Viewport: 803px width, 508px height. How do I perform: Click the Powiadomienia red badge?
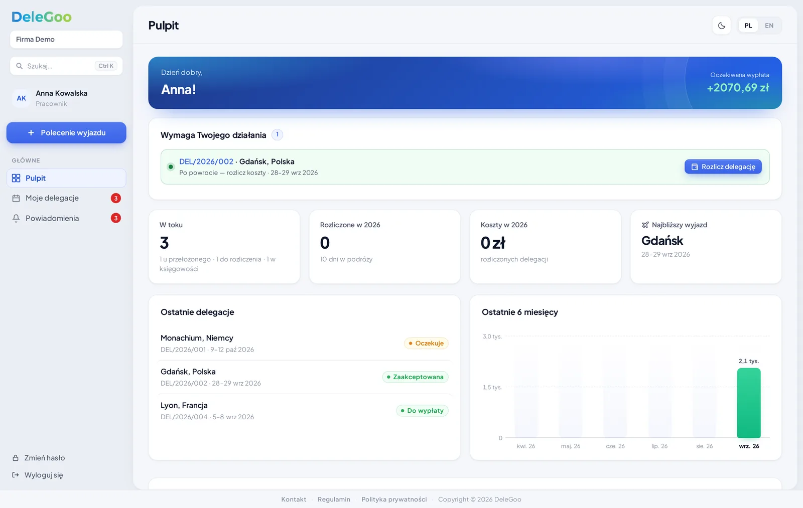click(x=116, y=218)
